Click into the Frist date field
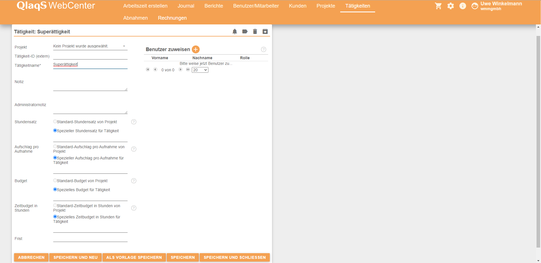Image resolution: width=541 pixels, height=263 pixels. (90, 238)
